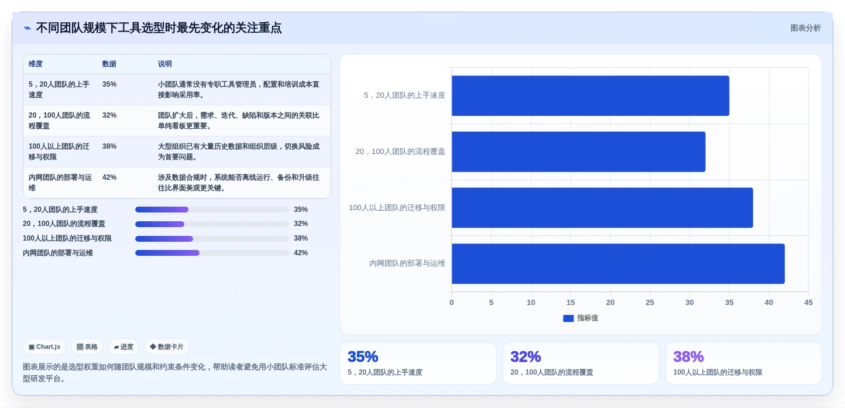This screenshot has width=845, height=408.
Task: Click the chart bar for 100人以上团队的迁移与权限
Action: 602,208
